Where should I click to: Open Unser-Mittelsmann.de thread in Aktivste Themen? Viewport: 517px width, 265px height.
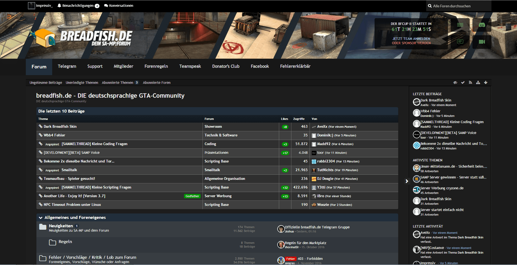tap(454, 167)
